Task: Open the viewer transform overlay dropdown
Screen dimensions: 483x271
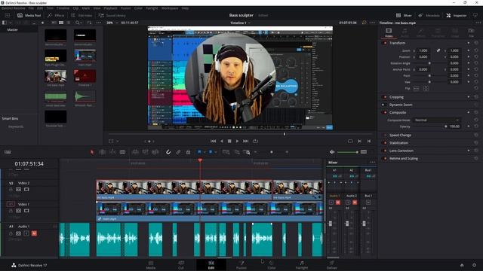Action: [118, 141]
